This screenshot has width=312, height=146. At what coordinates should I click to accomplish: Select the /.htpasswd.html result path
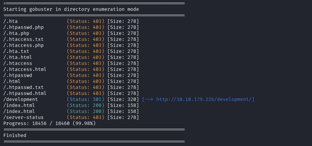click(x=25, y=93)
